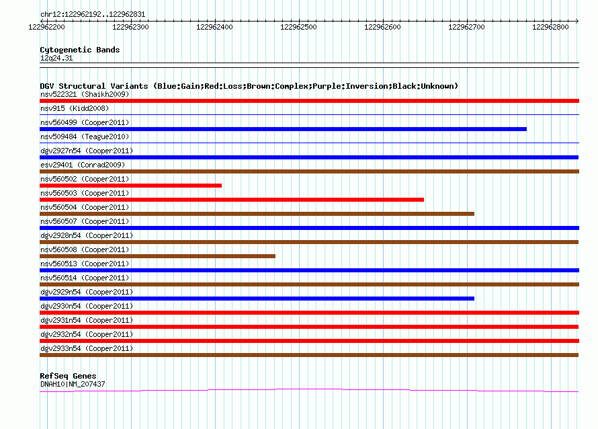
Task: Click ruler position 122962700
Action: point(466,27)
